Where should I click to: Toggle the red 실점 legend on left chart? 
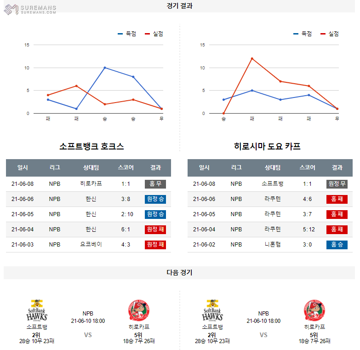click(154, 34)
